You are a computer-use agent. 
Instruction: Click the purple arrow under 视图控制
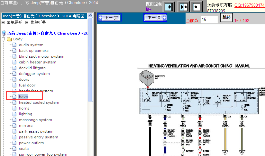click(x=148, y=9)
